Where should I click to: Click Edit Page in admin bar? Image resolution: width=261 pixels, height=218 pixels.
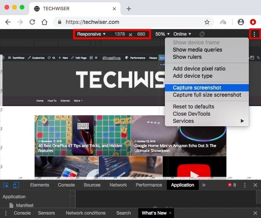79,58
